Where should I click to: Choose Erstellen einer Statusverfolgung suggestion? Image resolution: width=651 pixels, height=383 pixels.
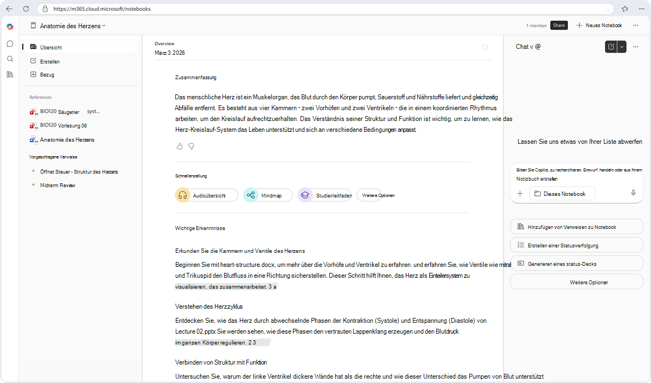[x=576, y=245]
